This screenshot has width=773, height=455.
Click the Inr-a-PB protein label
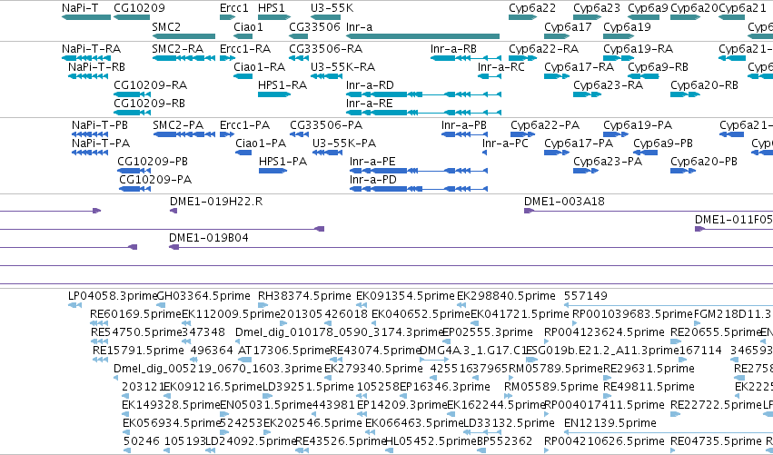coord(464,125)
